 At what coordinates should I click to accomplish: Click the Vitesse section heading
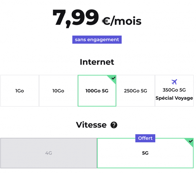(91, 125)
